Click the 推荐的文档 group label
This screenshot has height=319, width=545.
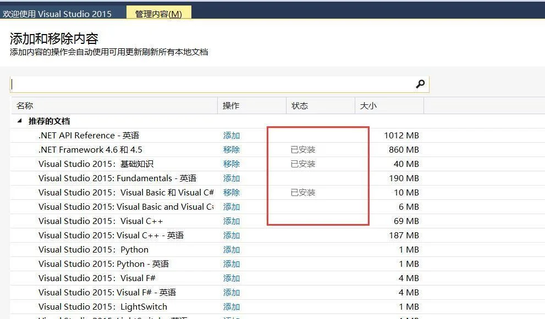click(49, 121)
